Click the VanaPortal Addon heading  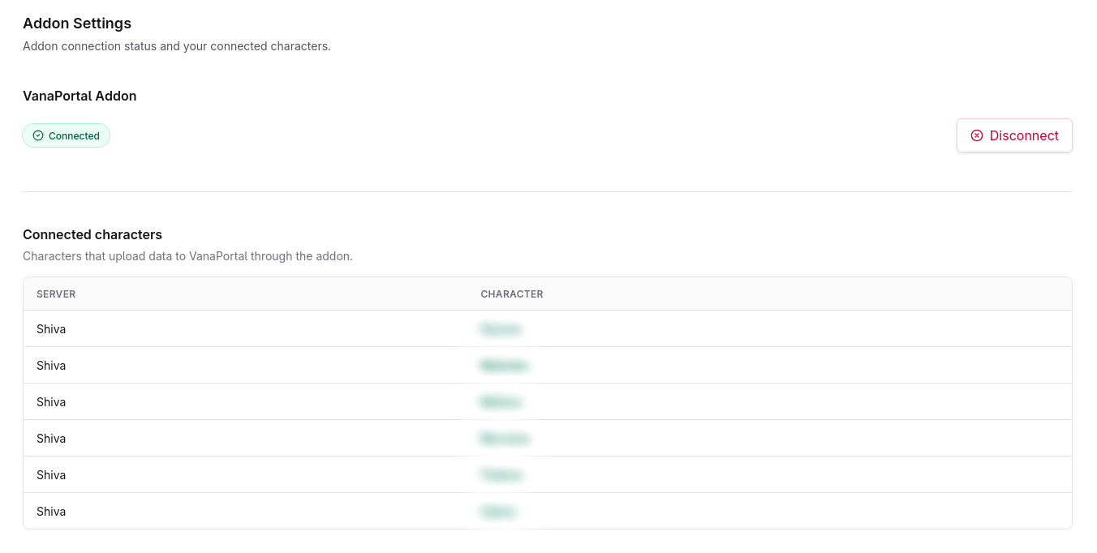pyautogui.click(x=80, y=96)
